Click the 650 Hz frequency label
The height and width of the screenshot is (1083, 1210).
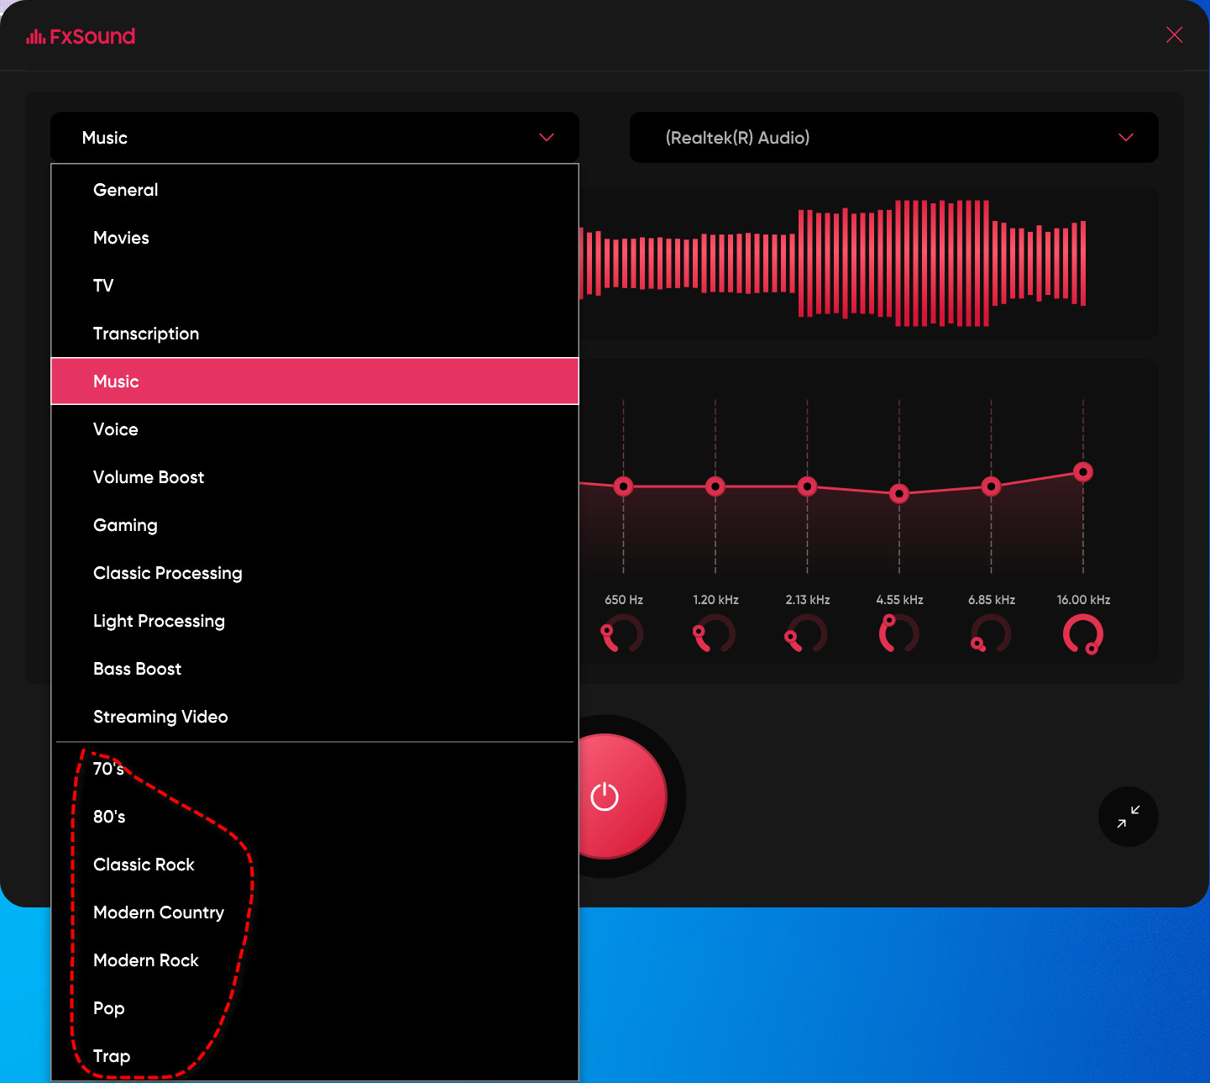[624, 600]
